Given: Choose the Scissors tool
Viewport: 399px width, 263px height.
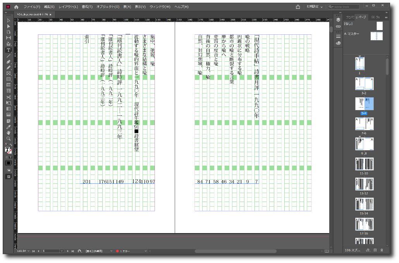Looking at the screenshot, I should click(x=8, y=97).
